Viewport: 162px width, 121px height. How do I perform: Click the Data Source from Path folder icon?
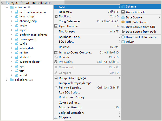pyautogui.click(x=123, y=32)
